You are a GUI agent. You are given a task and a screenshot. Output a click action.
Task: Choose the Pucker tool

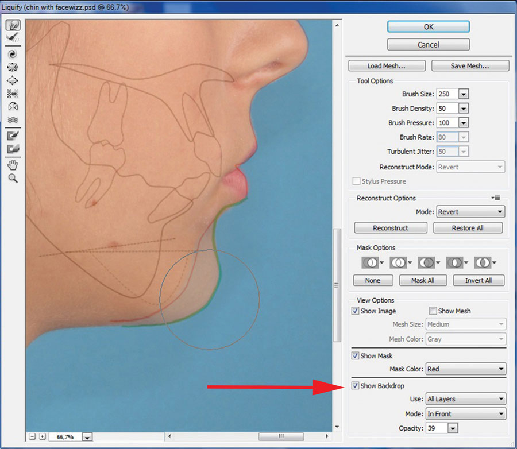13,67
